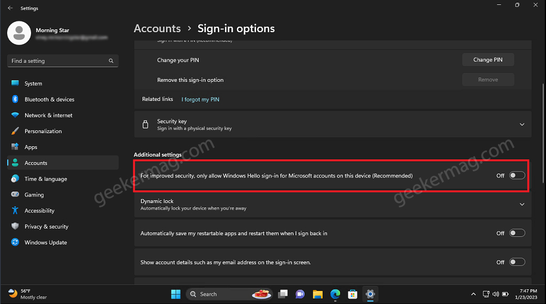Click the greyed Remove button
546x304 pixels.
488,79
